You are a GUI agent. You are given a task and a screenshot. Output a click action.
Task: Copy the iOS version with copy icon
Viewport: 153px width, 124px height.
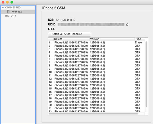(74, 20)
